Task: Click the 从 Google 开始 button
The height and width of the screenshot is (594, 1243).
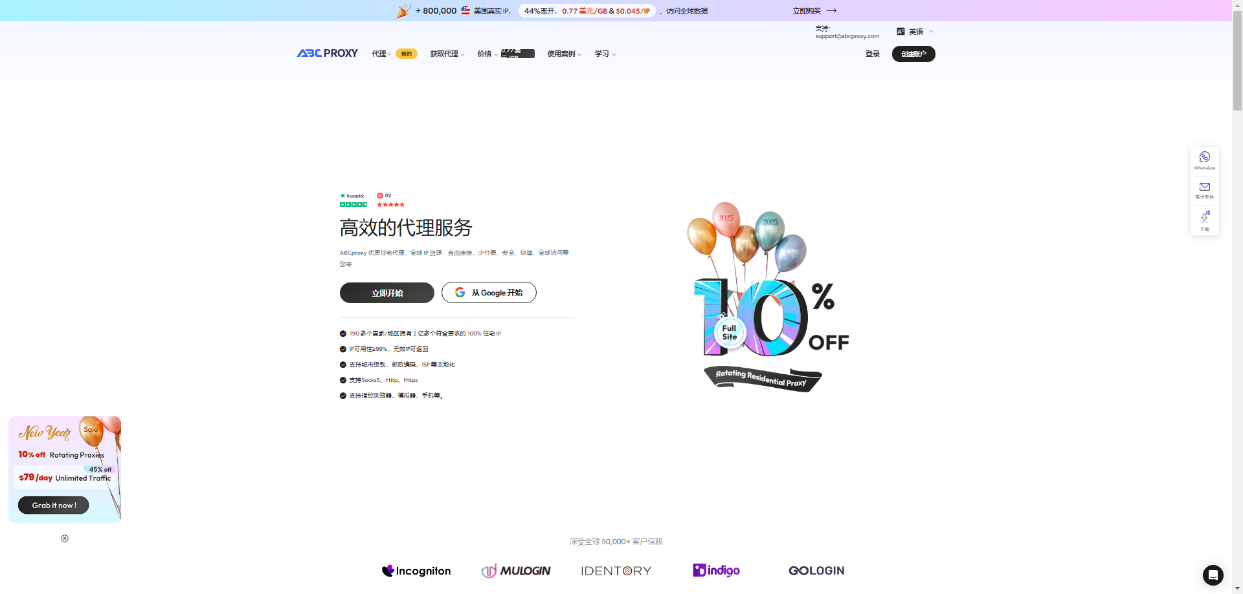Action: point(489,293)
